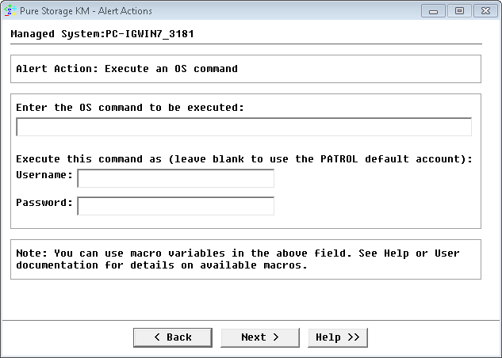Click the 'Execute this command as' instruction text
This screenshot has height=358, width=502.
pyautogui.click(x=243, y=159)
